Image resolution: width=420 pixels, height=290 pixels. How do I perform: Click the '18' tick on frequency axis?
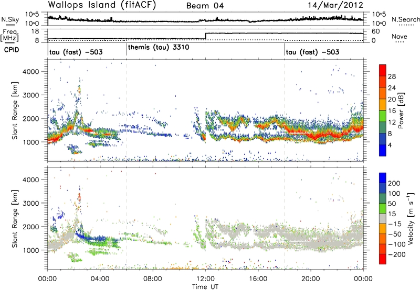pos(35,31)
